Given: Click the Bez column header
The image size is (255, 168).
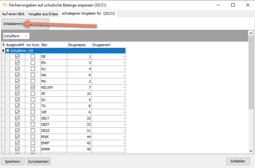Looking at the screenshot, I should tap(53, 45).
